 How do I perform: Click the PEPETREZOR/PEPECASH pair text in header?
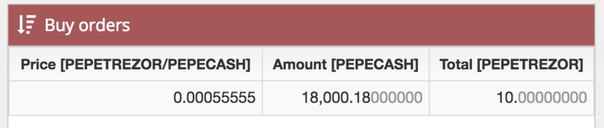[x=156, y=65]
